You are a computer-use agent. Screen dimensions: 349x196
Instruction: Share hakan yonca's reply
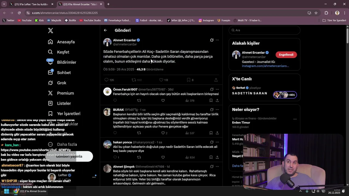(x=217, y=157)
